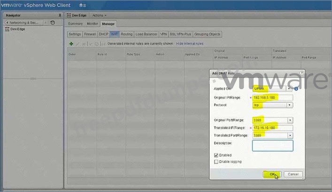This screenshot has width=332, height=192.
Task: Open the Load Balancer sub-tab
Action: [147, 34]
